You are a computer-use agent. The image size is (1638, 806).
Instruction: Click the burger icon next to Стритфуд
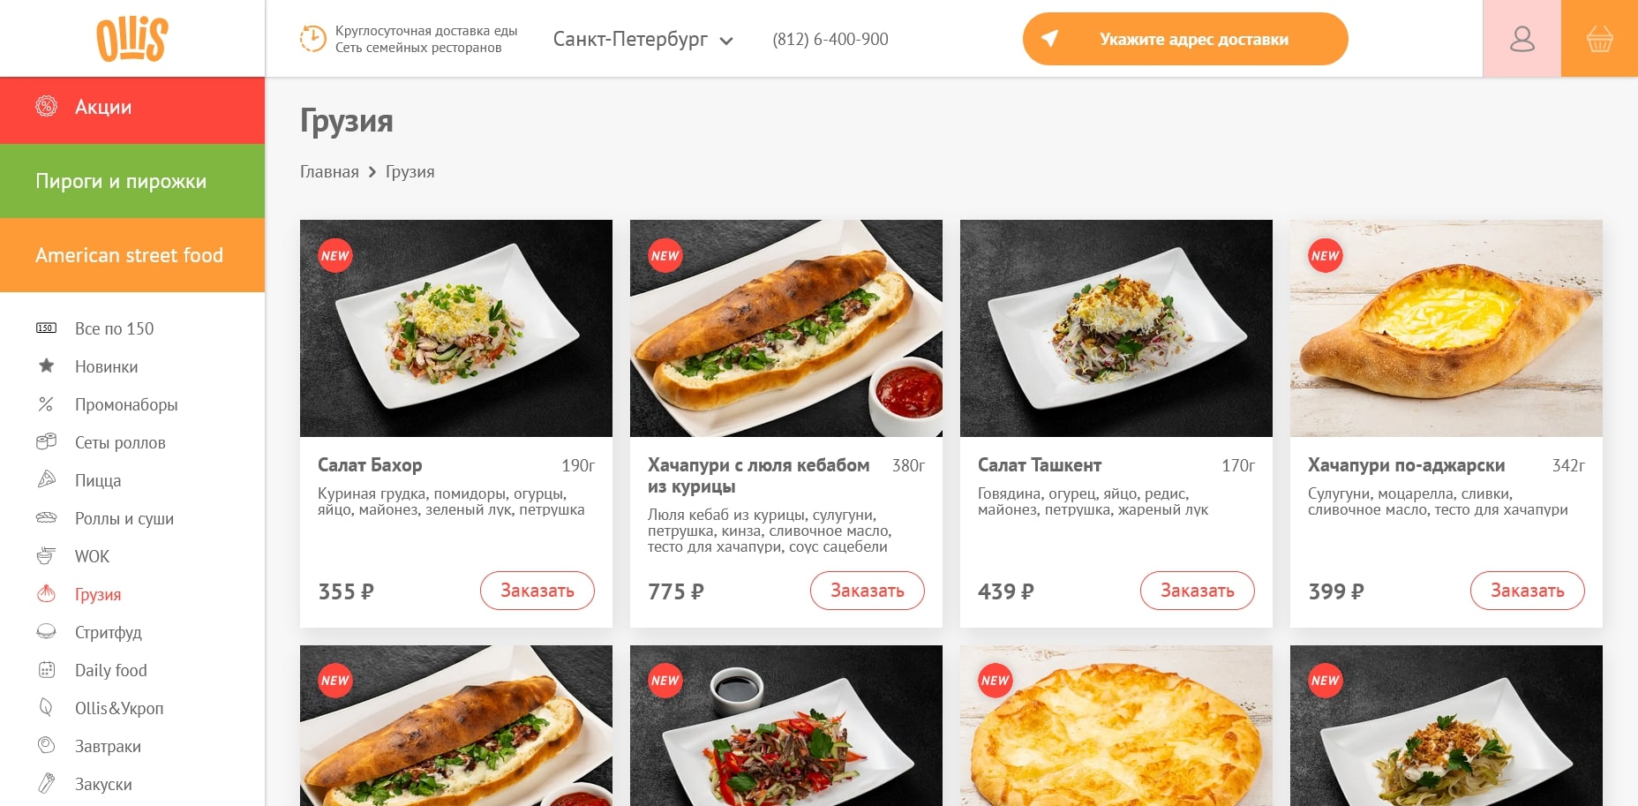coord(46,631)
